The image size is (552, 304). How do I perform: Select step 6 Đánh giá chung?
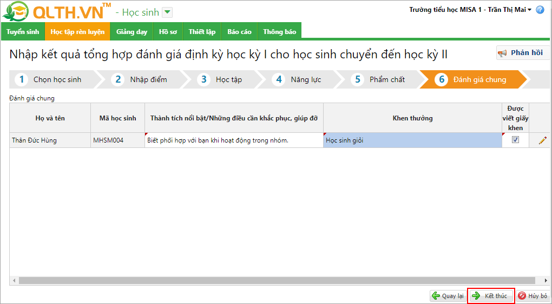tap(474, 79)
